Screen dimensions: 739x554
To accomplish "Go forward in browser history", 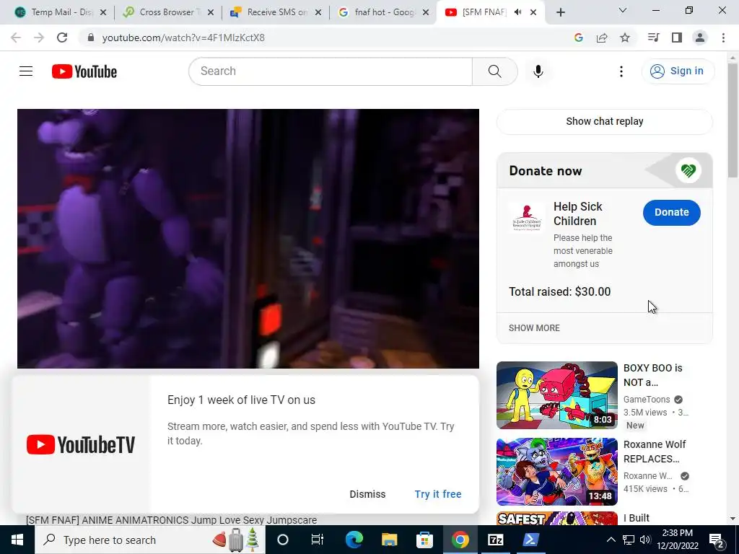I will pyautogui.click(x=39, y=38).
